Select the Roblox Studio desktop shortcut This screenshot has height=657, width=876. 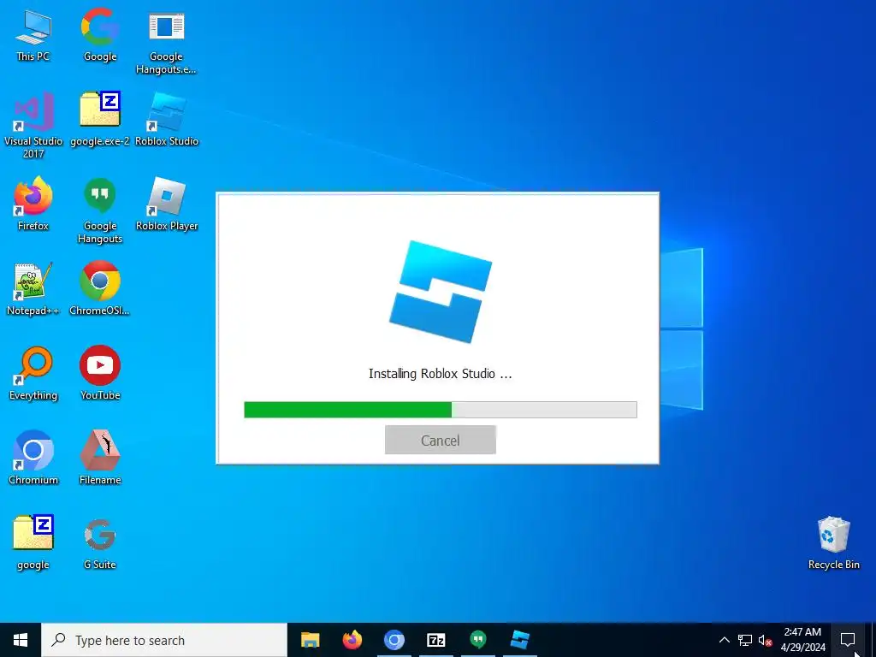coord(167,120)
